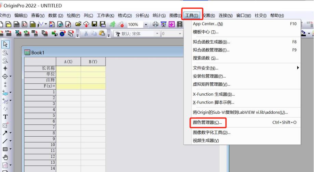The width and height of the screenshot is (314, 172).
Task: Open the 统计(S) menu
Action: tap(159, 16)
